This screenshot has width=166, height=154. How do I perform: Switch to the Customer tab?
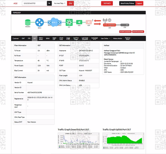pos(16,39)
